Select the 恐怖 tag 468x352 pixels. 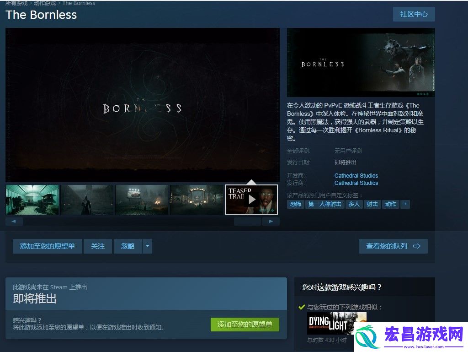click(x=296, y=204)
